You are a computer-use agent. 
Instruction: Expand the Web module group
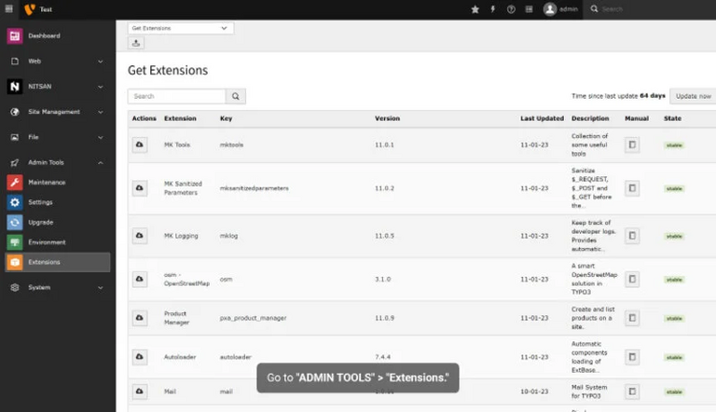click(57, 62)
